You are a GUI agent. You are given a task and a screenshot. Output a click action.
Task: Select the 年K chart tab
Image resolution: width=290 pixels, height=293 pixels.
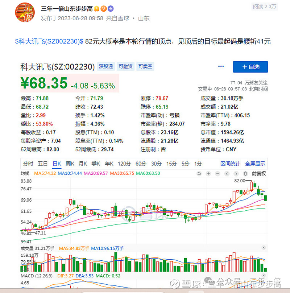point(109,164)
